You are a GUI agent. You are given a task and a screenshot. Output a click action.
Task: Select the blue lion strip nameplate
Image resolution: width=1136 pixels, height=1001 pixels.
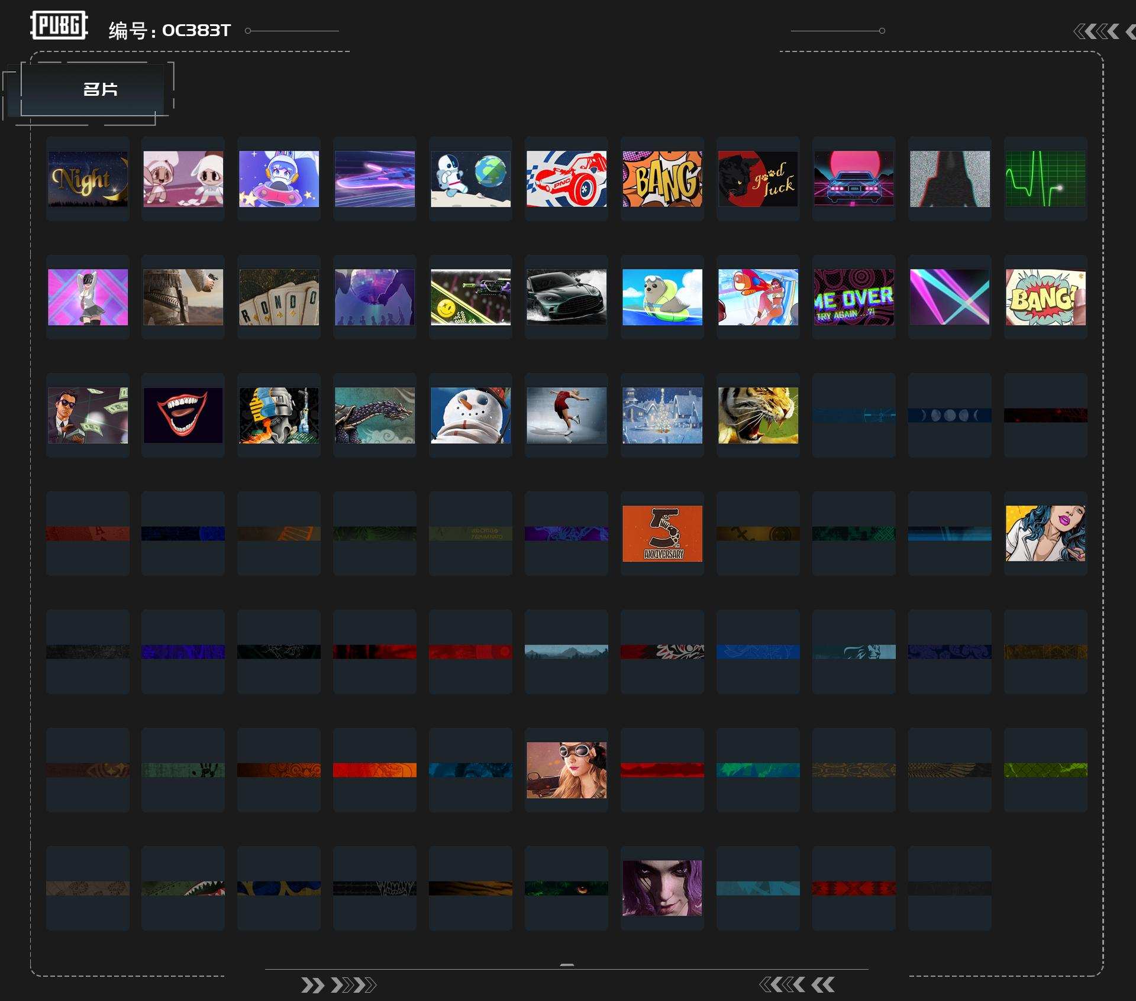pos(854,652)
